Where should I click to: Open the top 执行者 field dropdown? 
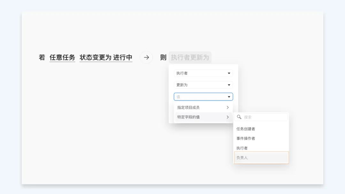coord(203,73)
